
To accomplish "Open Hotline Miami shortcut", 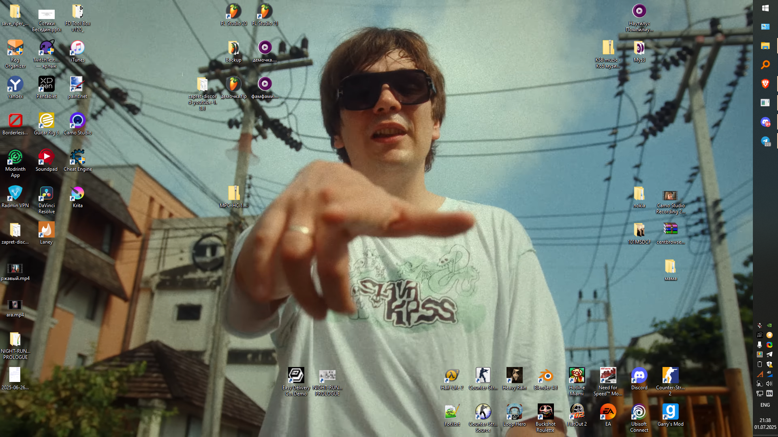I will point(577,376).
